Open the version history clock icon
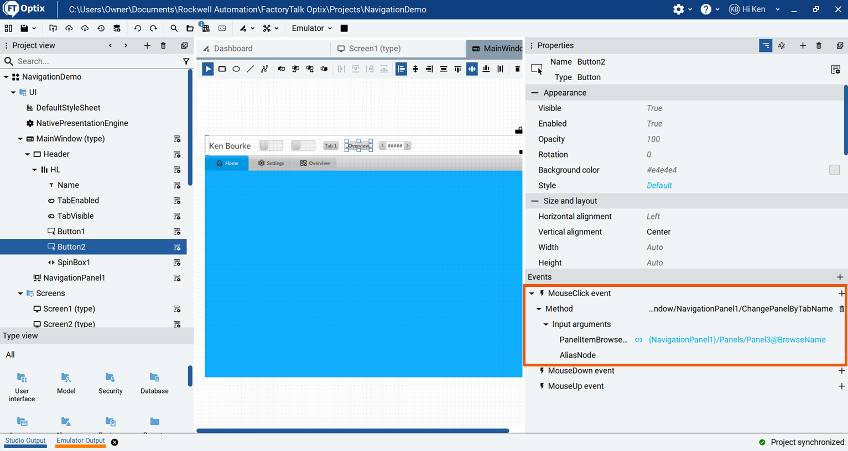Screen dimensions: 848x451 101,28
